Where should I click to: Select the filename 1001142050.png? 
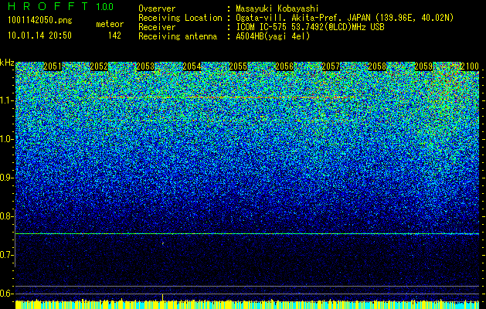[x=40, y=20]
